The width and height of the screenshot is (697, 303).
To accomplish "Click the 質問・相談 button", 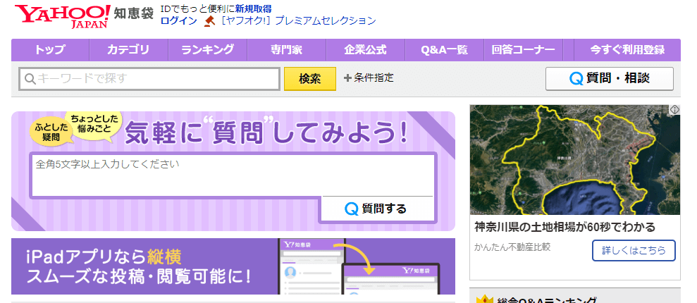I will 610,79.
